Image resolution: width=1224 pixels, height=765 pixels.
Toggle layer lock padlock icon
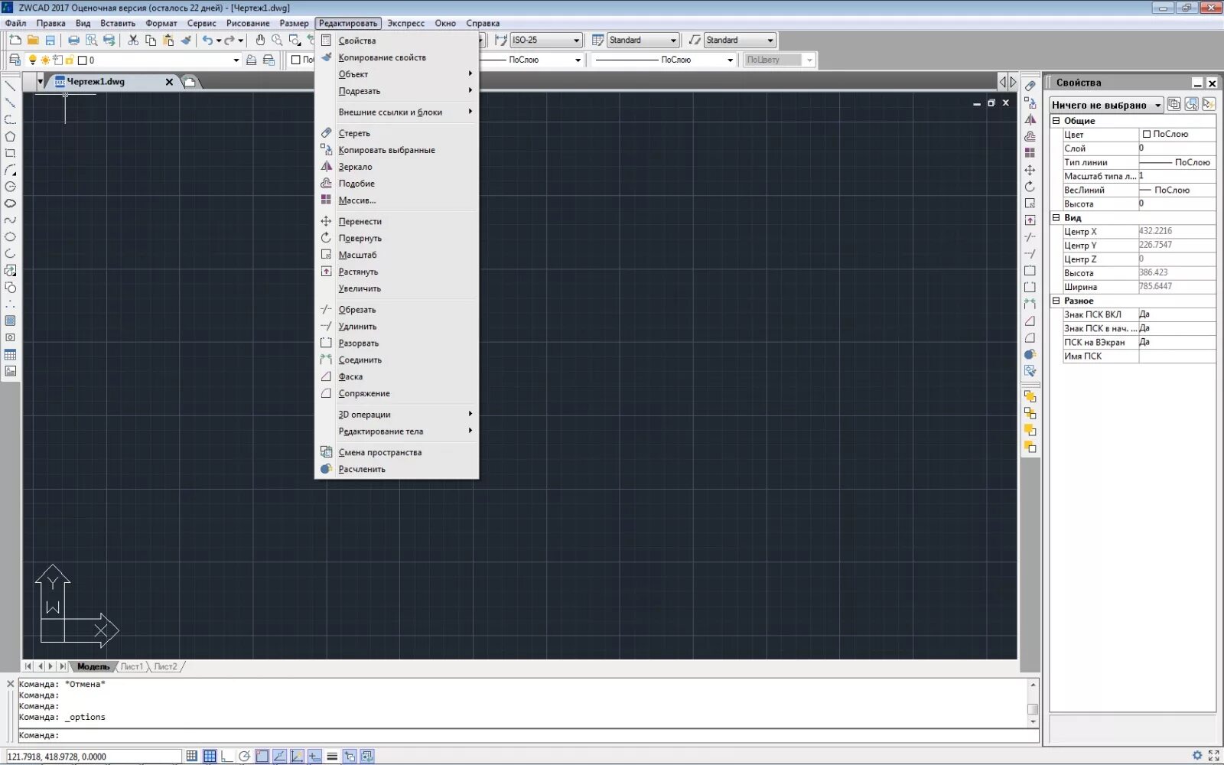click(x=70, y=60)
